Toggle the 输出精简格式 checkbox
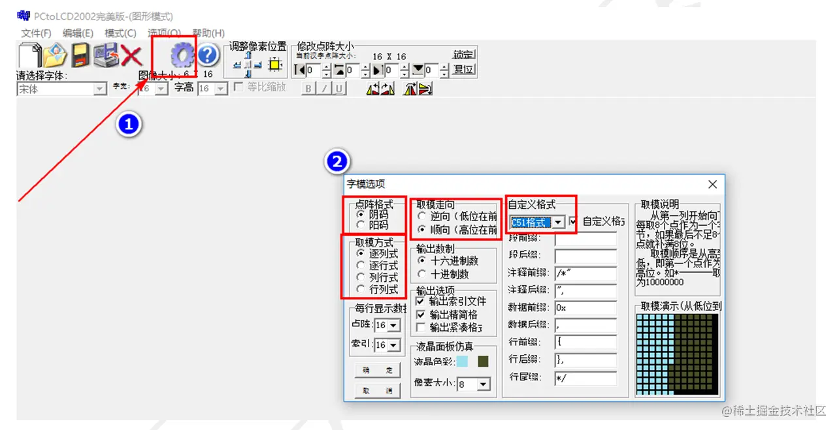This screenshot has height=430, width=839. (421, 315)
